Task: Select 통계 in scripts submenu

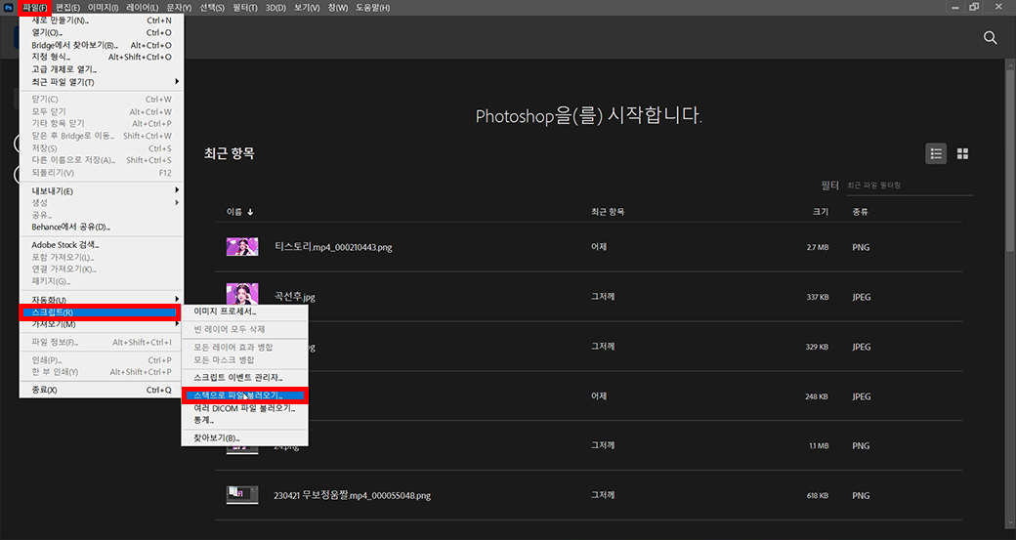Action: click(244, 420)
